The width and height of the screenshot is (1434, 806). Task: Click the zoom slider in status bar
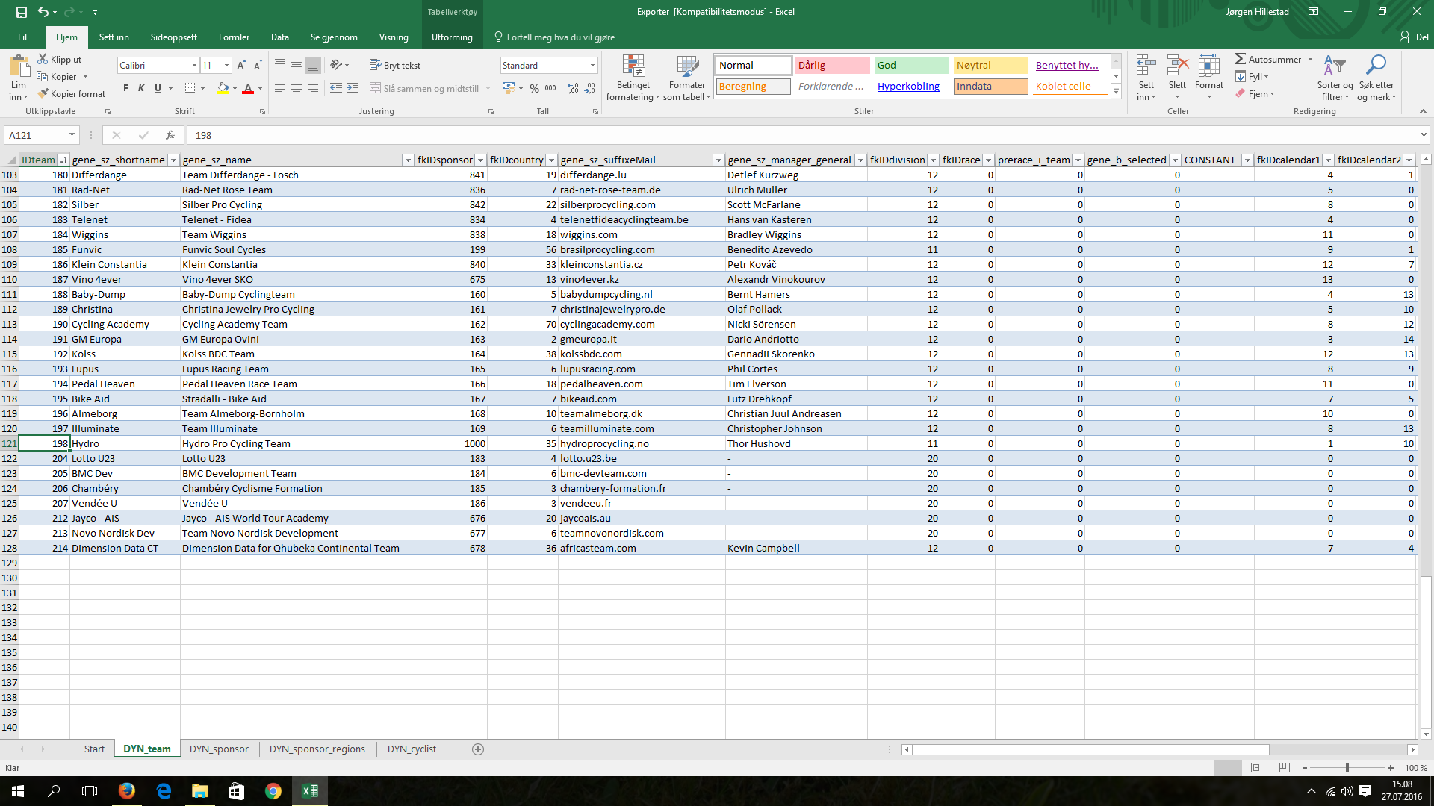point(1347,768)
